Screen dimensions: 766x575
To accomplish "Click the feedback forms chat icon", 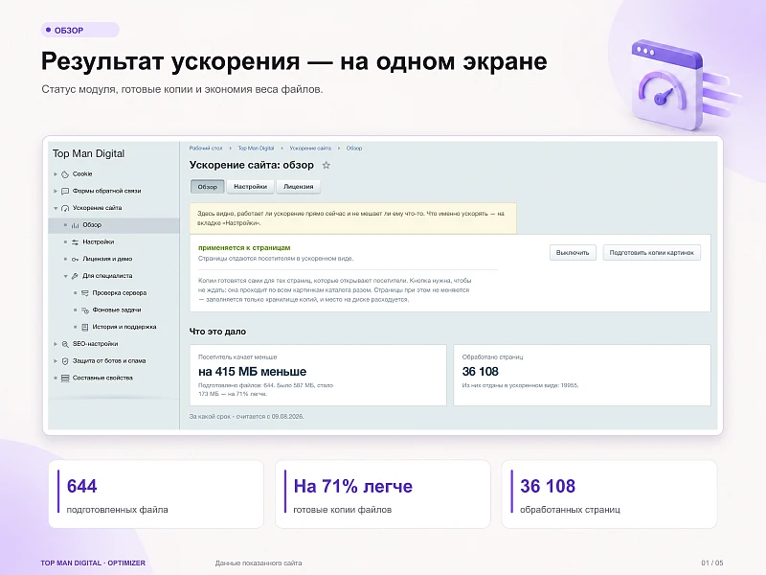I will 65,191.
